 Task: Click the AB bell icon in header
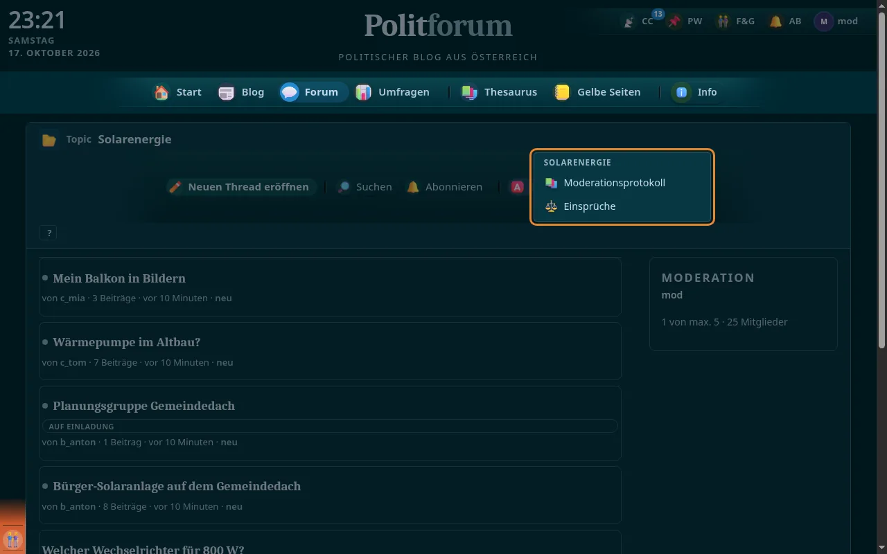[775, 21]
